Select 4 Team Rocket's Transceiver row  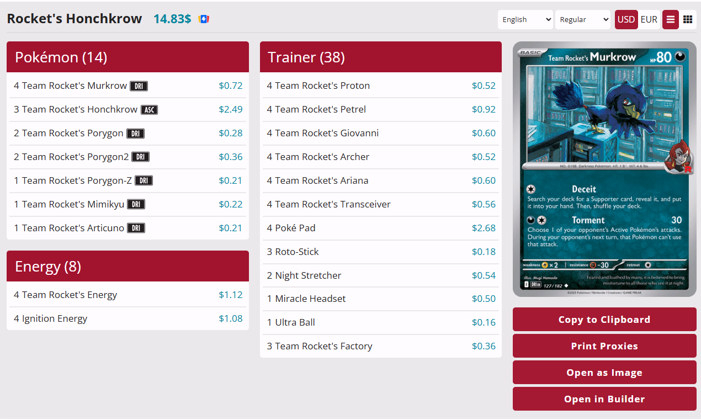(381, 205)
